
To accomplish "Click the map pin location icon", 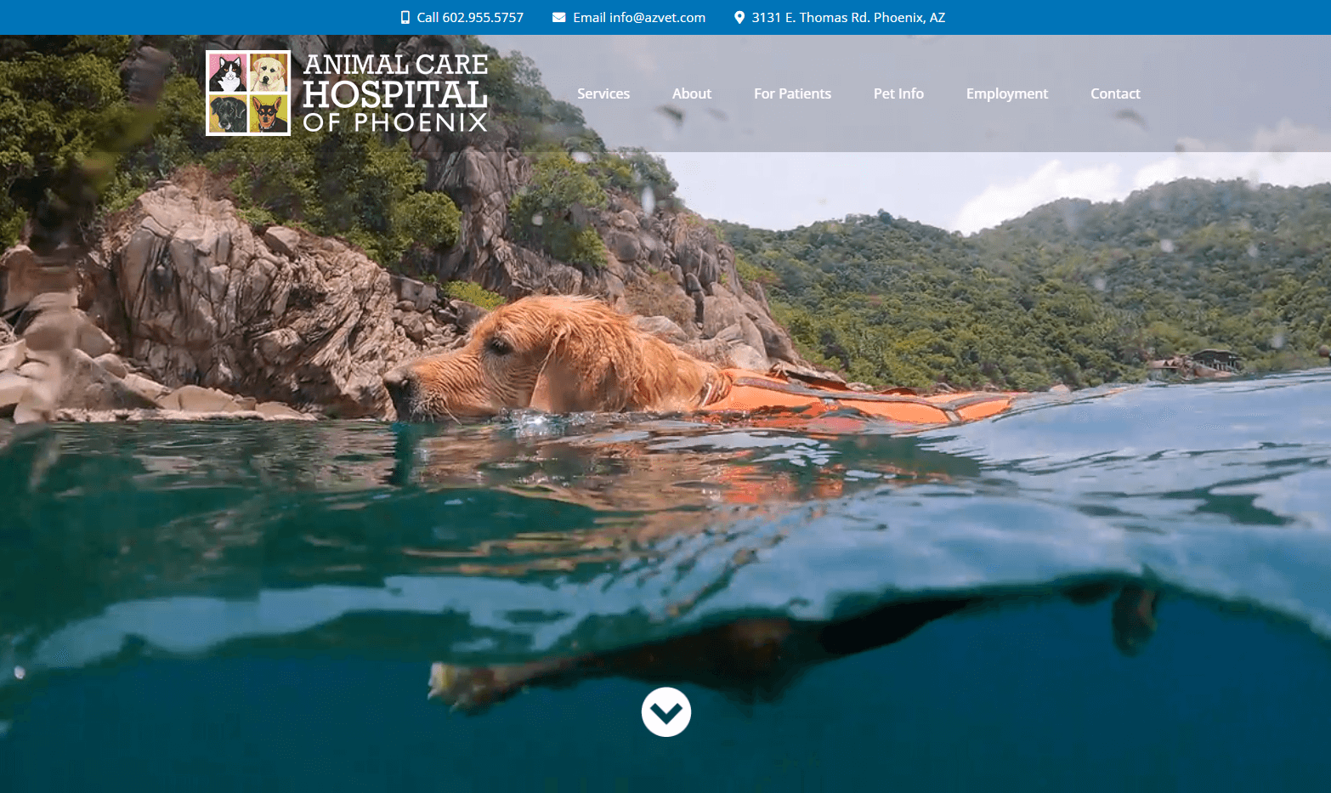I will [739, 17].
